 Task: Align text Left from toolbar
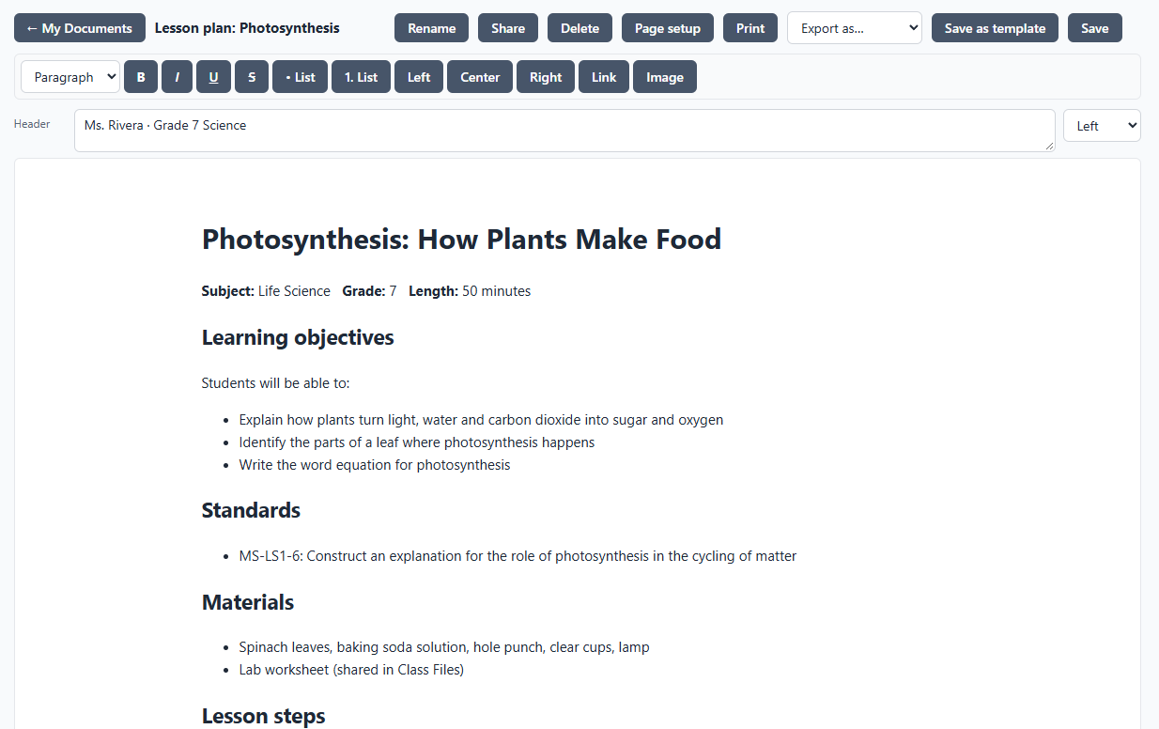419,77
